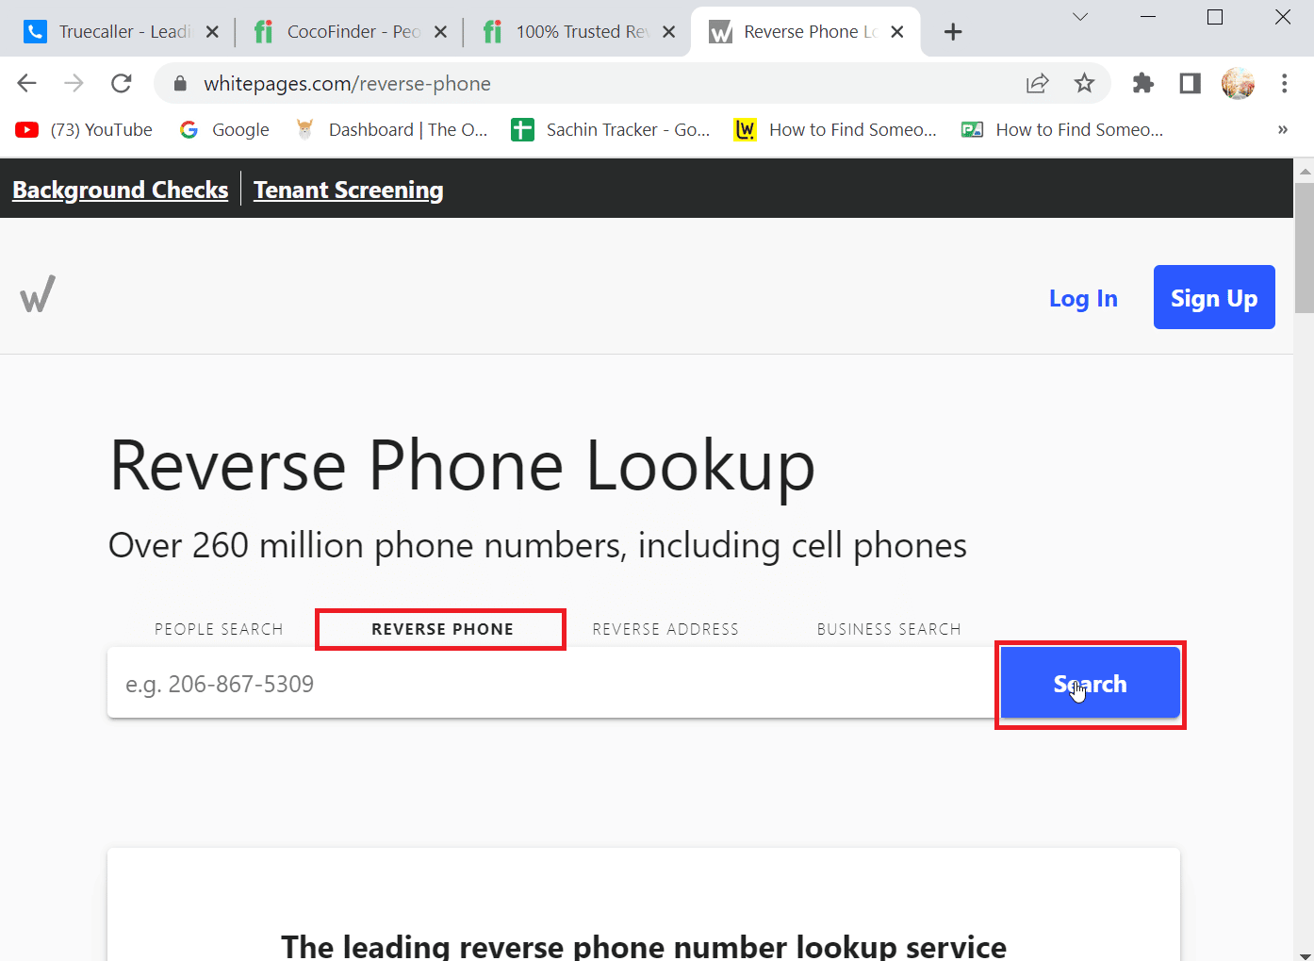Reload the current page
The width and height of the screenshot is (1314, 961).
121,83
